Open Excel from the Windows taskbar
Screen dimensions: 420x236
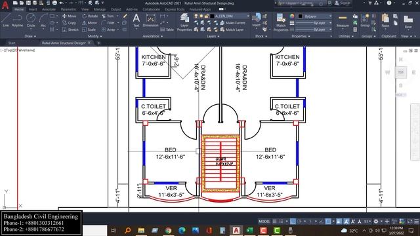pyautogui.click(x=249, y=230)
